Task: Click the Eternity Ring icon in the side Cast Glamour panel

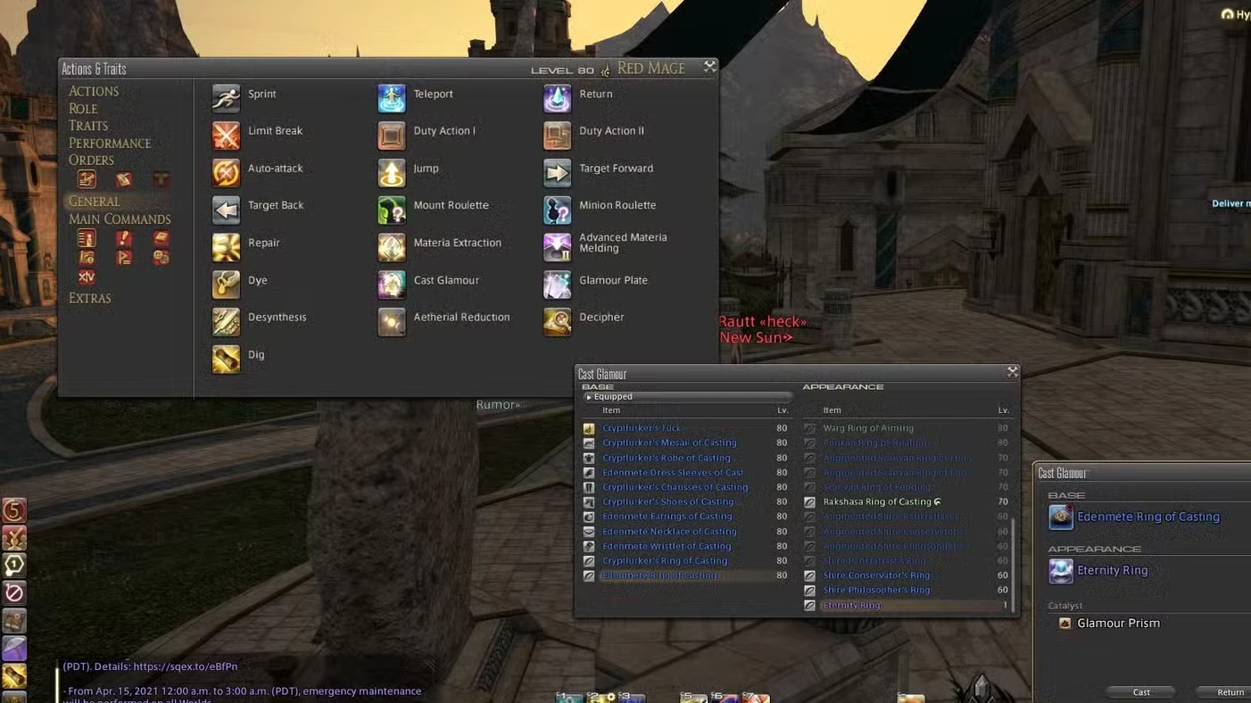Action: (x=1061, y=571)
